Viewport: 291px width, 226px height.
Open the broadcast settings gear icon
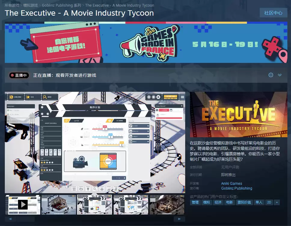point(271,75)
